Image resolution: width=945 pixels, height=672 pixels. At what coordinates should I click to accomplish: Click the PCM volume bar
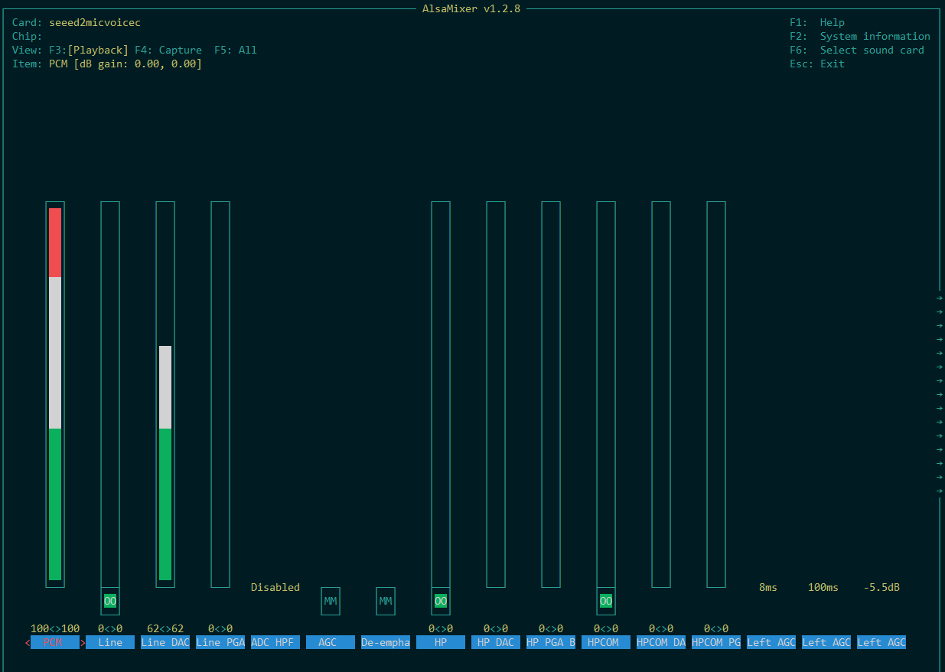[55, 394]
